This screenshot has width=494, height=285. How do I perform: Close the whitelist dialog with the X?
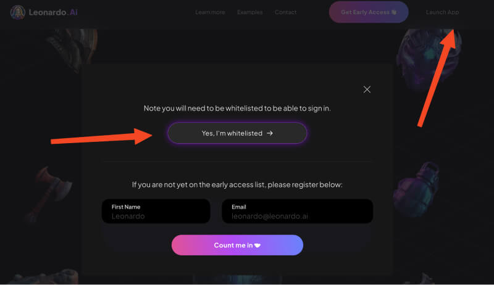pyautogui.click(x=367, y=89)
